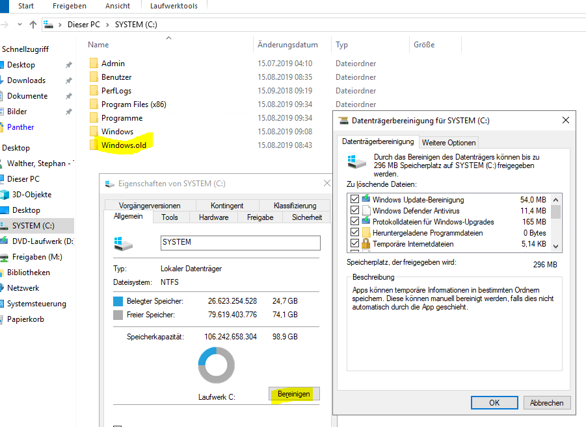Open the Freigeben ribbon tab
Viewport: 586px width, 427px height.
(70, 6)
